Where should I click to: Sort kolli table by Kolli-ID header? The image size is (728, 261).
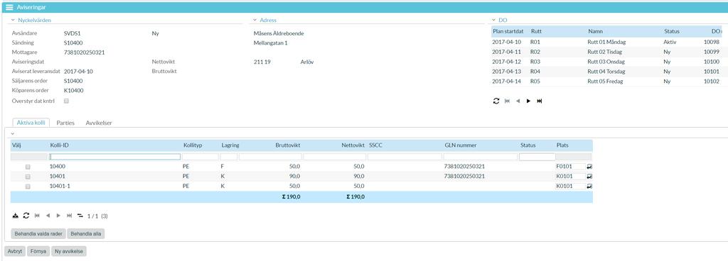tap(60, 145)
